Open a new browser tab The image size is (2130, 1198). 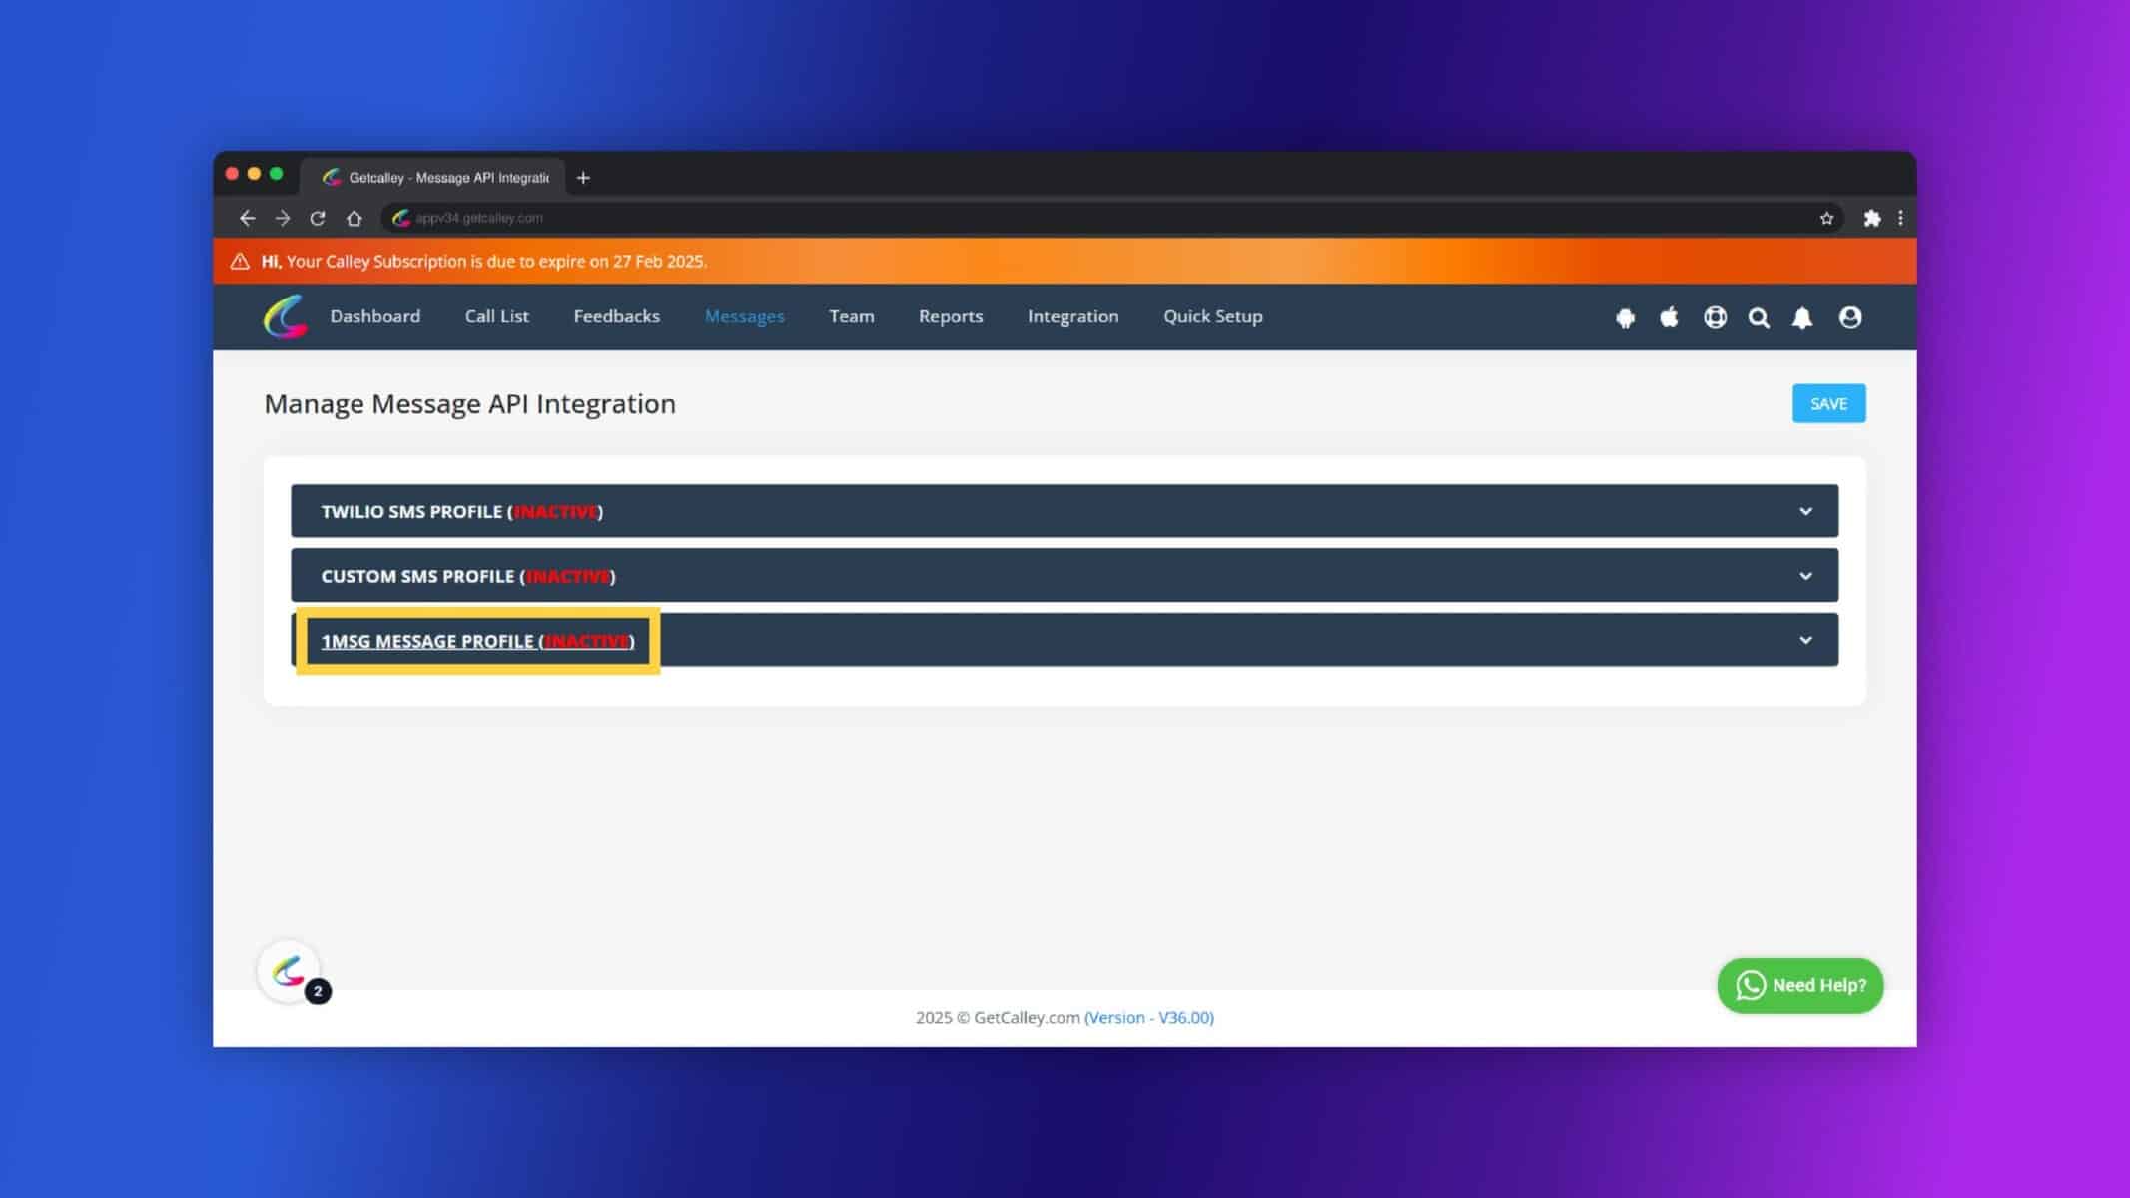(583, 178)
